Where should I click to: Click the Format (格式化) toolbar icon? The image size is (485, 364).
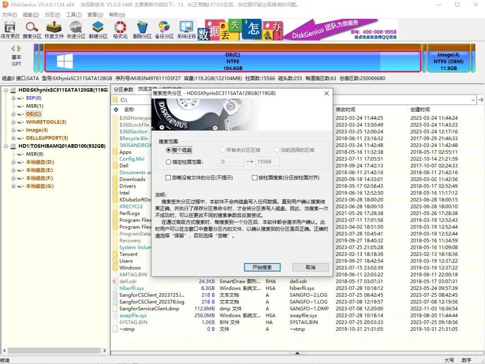(x=120, y=30)
